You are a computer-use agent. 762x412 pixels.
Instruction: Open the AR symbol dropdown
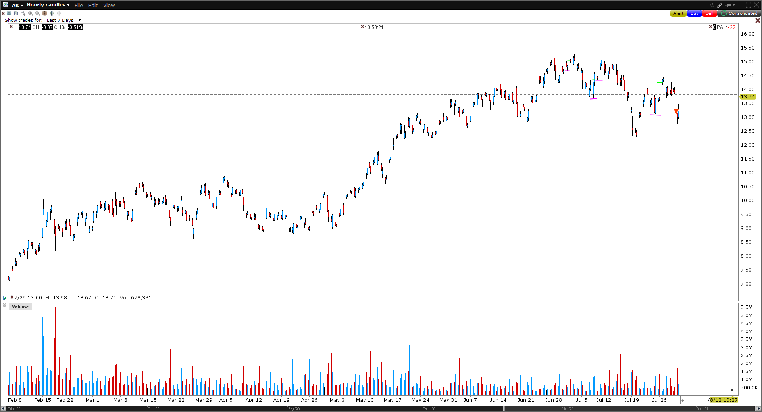click(x=17, y=5)
